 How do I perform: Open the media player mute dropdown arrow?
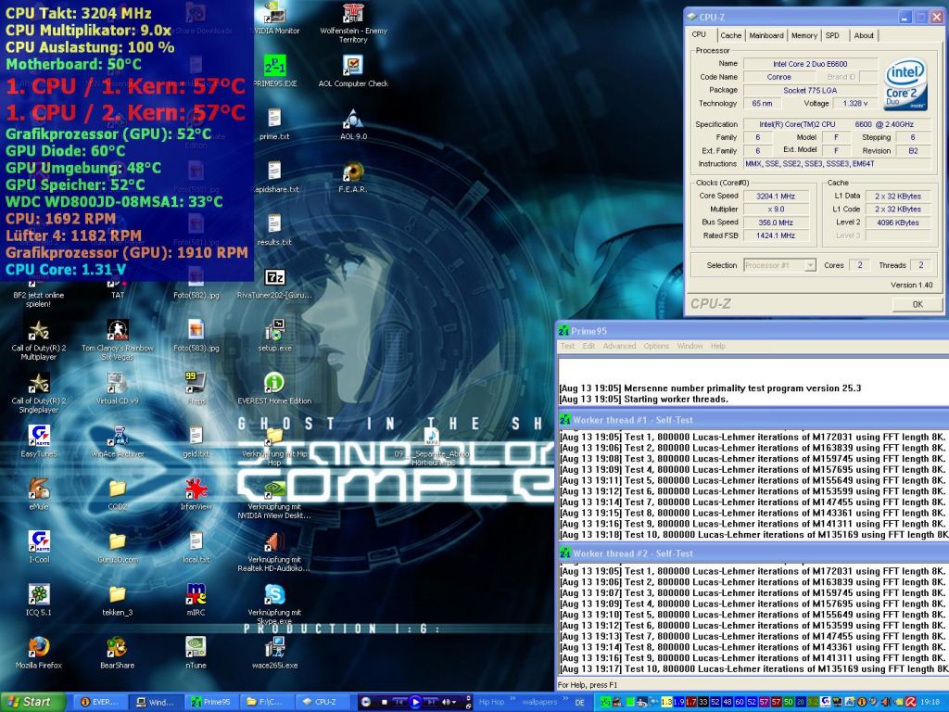pos(455,703)
